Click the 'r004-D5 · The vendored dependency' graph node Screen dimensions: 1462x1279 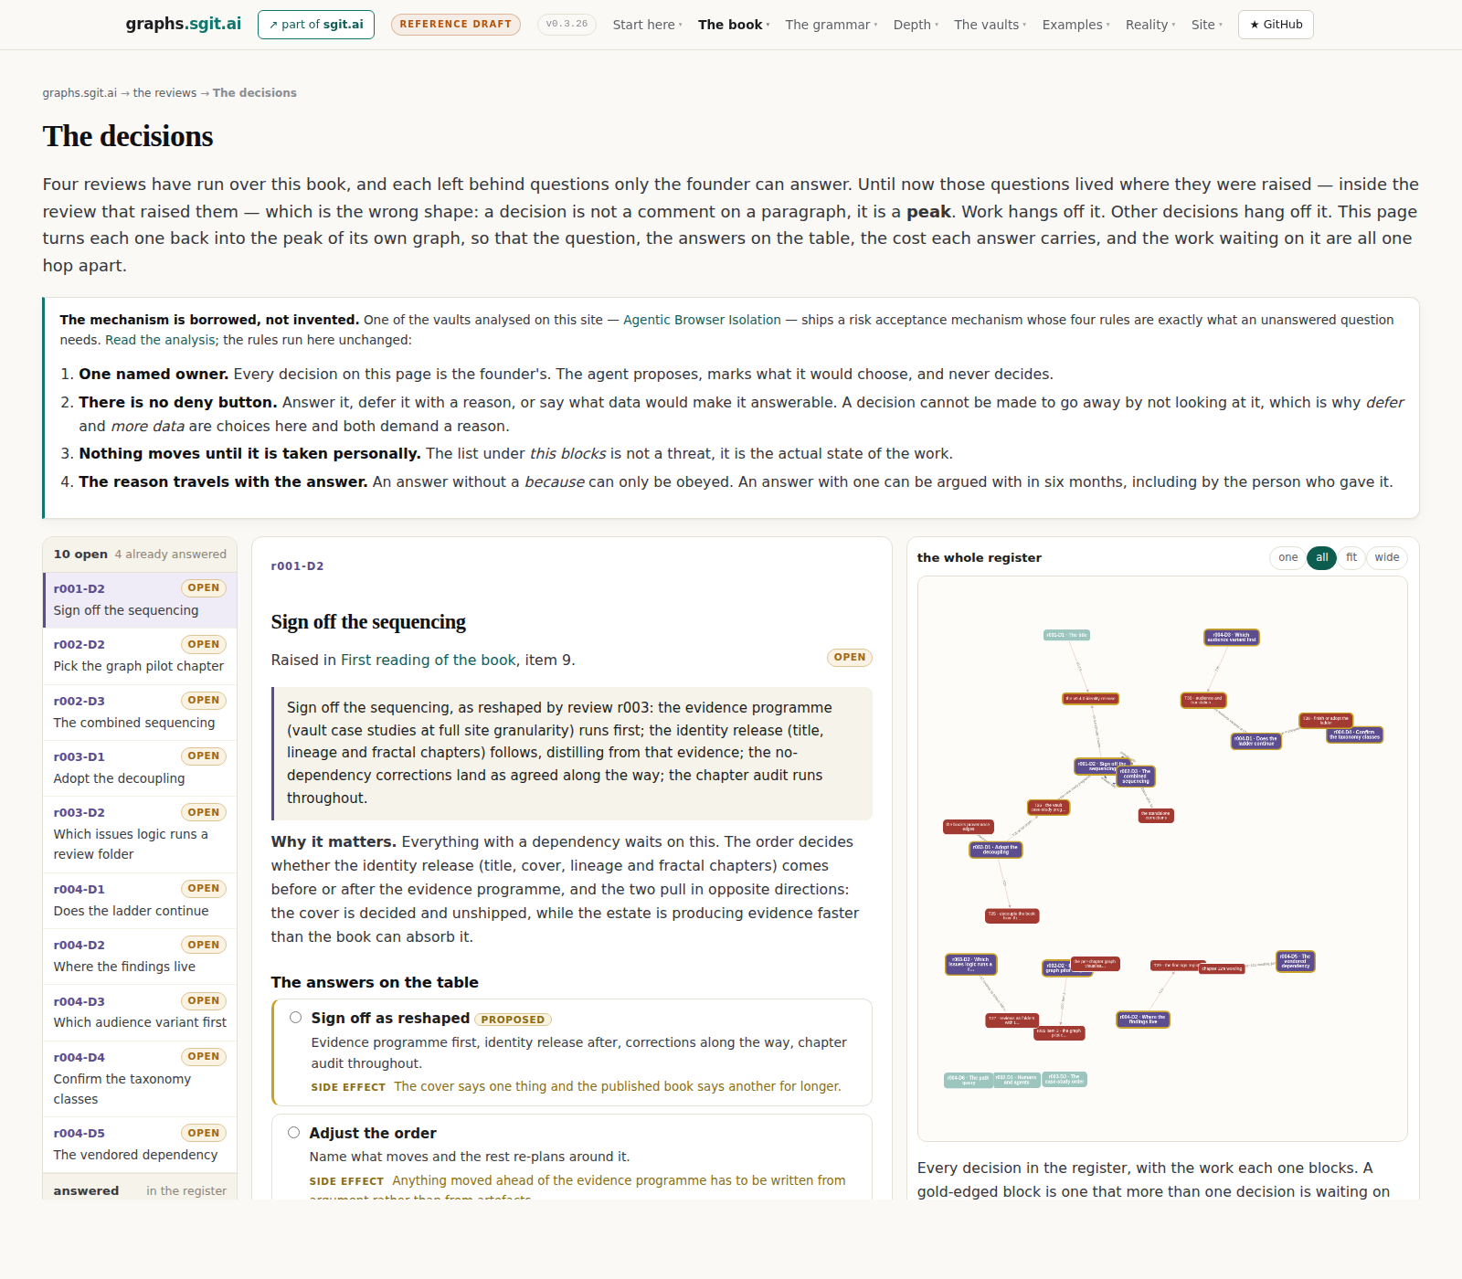[1295, 961]
